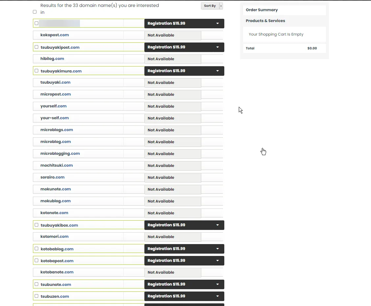The image size is (371, 306).
Task: Expand tsubuzen.com registration dropdown arrow
Action: click(x=217, y=296)
